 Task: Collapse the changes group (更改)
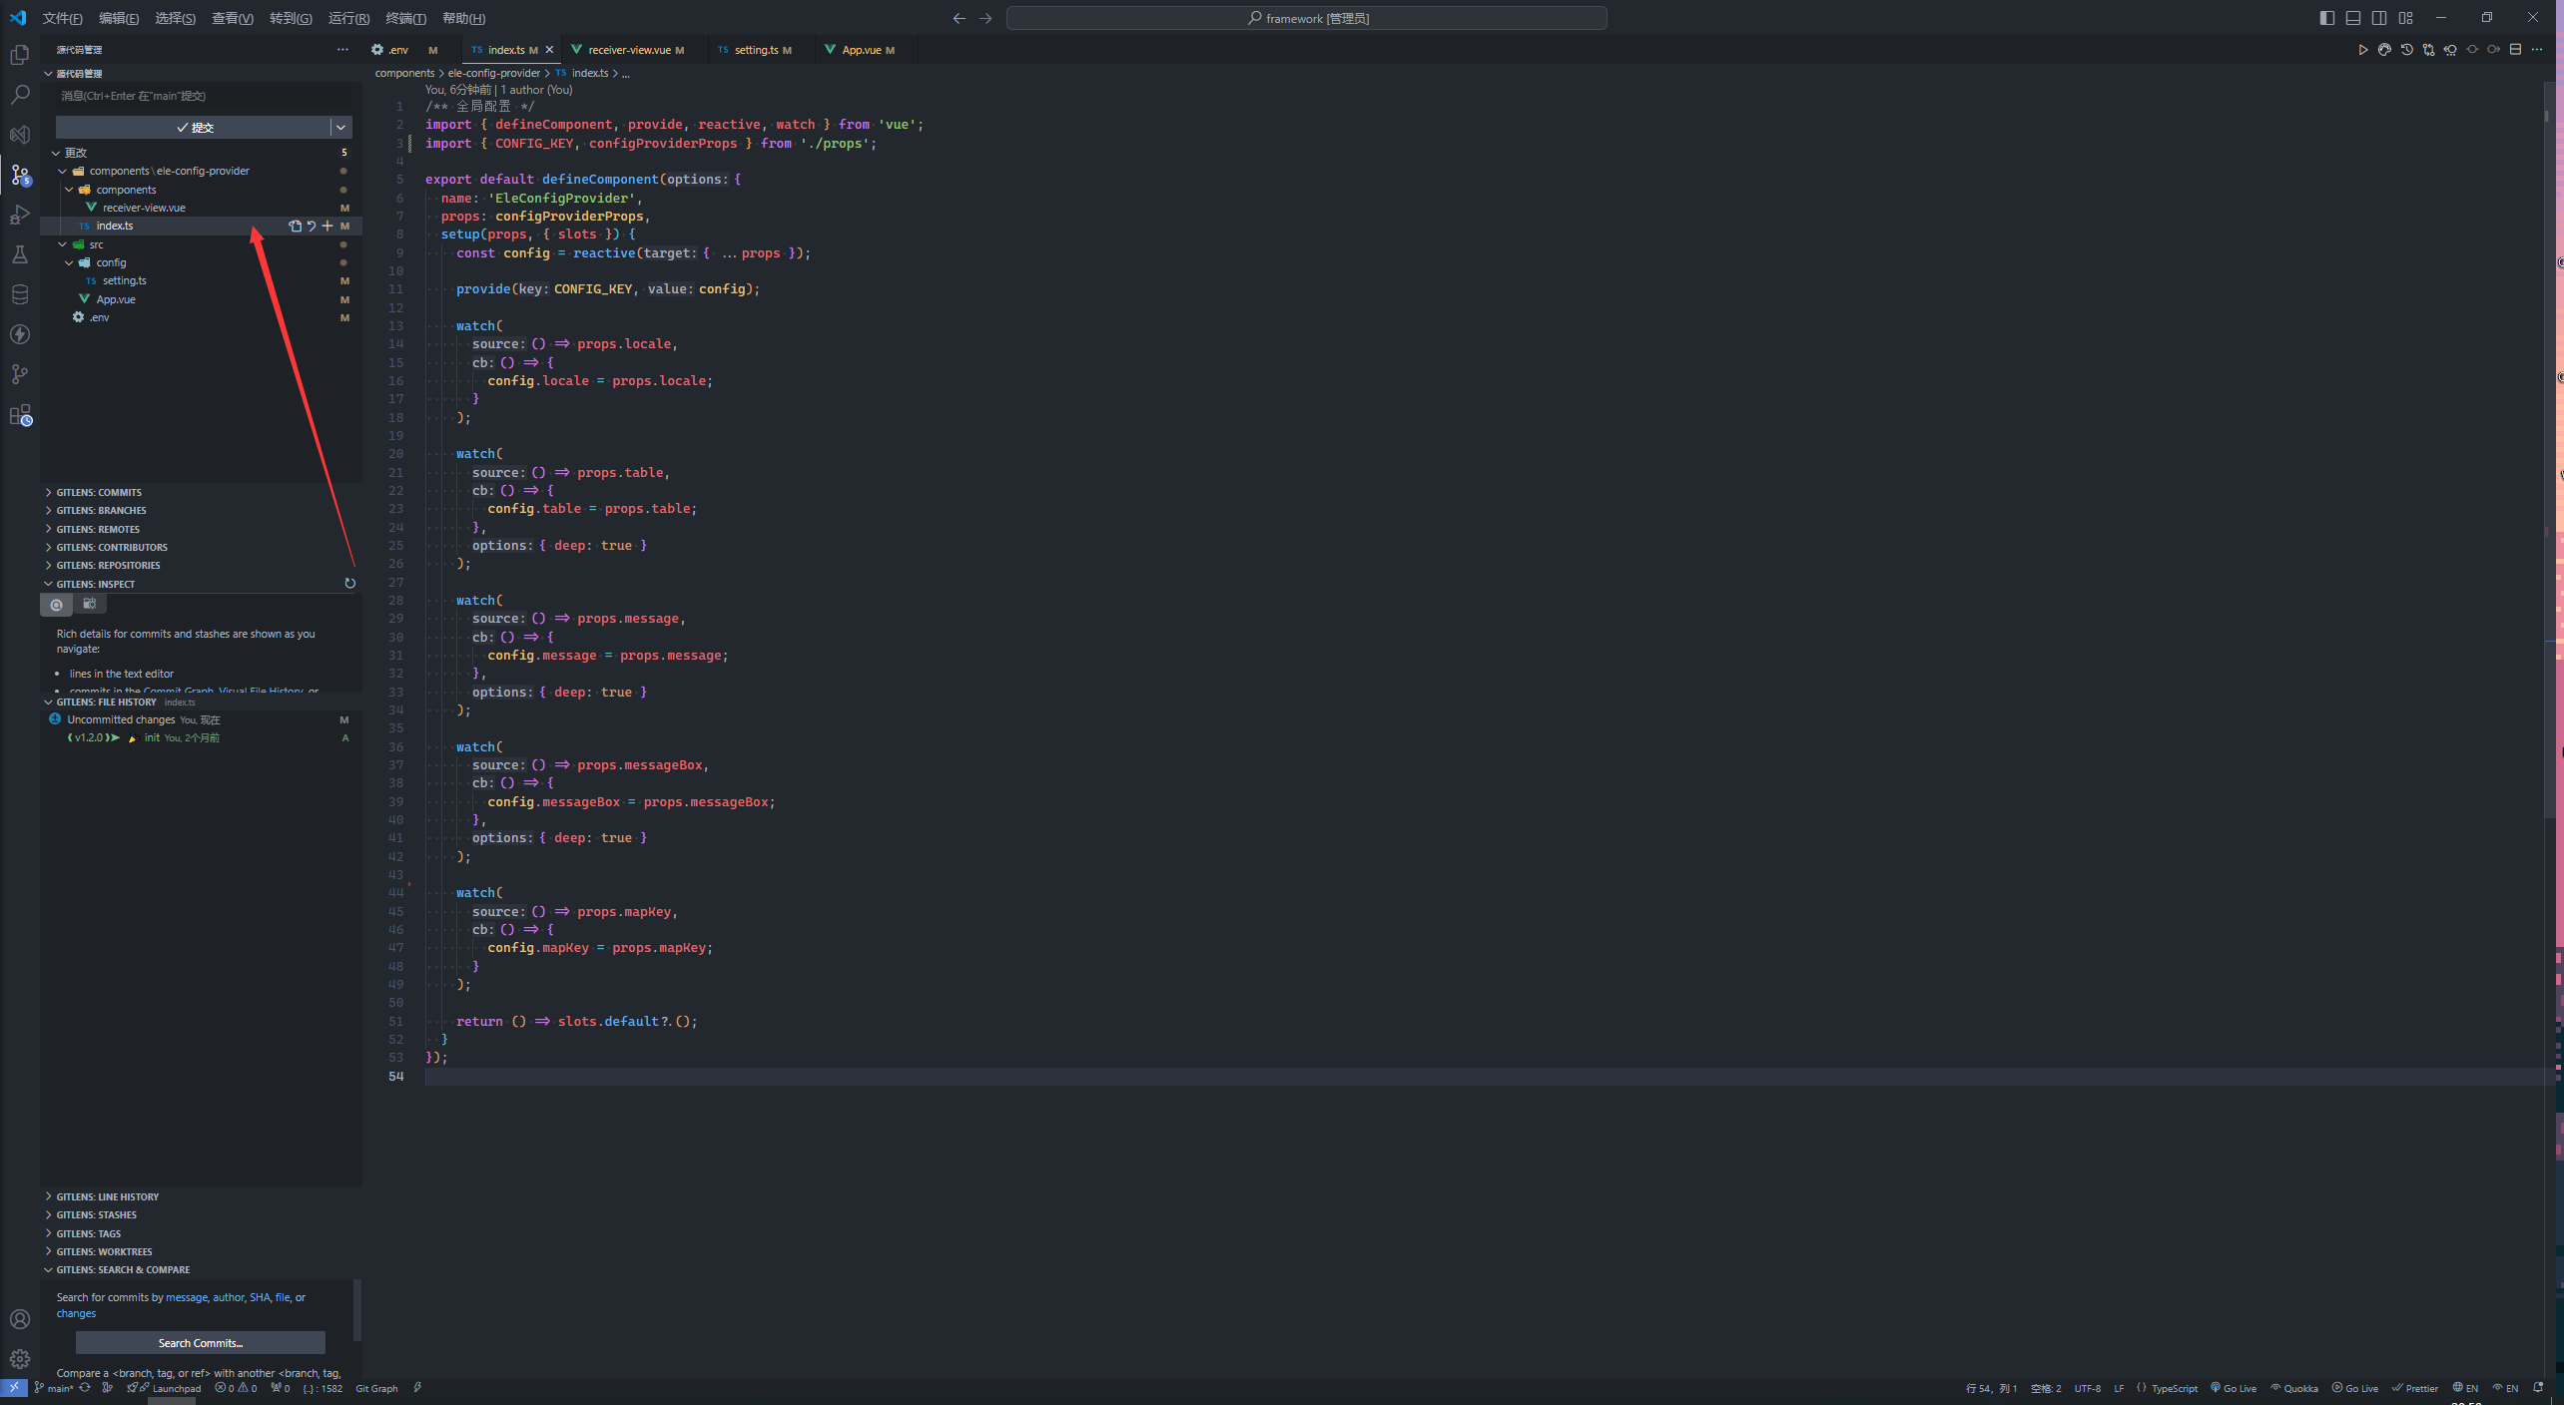56,153
